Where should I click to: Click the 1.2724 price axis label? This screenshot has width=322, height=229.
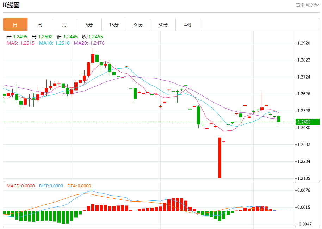304,77
